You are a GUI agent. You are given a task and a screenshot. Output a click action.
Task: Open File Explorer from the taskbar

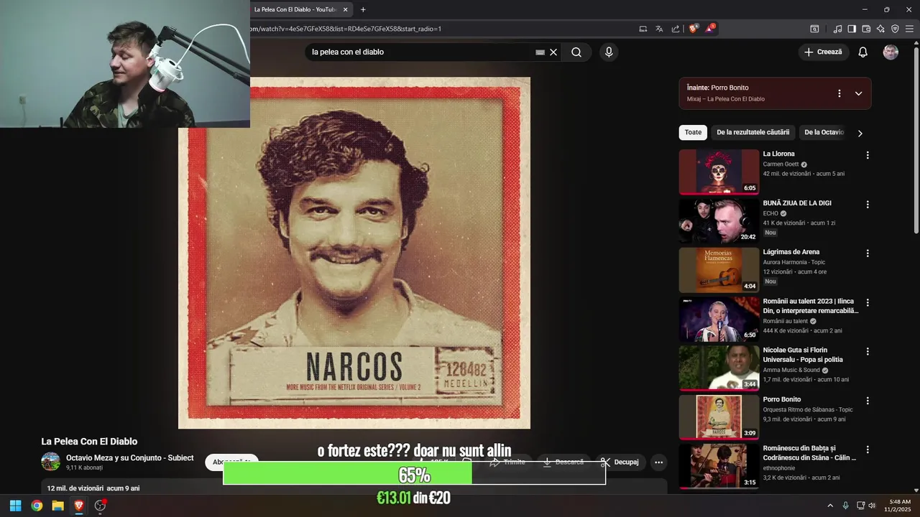(57, 506)
